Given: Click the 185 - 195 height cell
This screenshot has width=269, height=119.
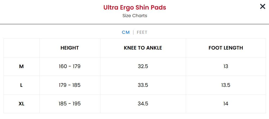Looking at the screenshot, I should [x=70, y=104].
